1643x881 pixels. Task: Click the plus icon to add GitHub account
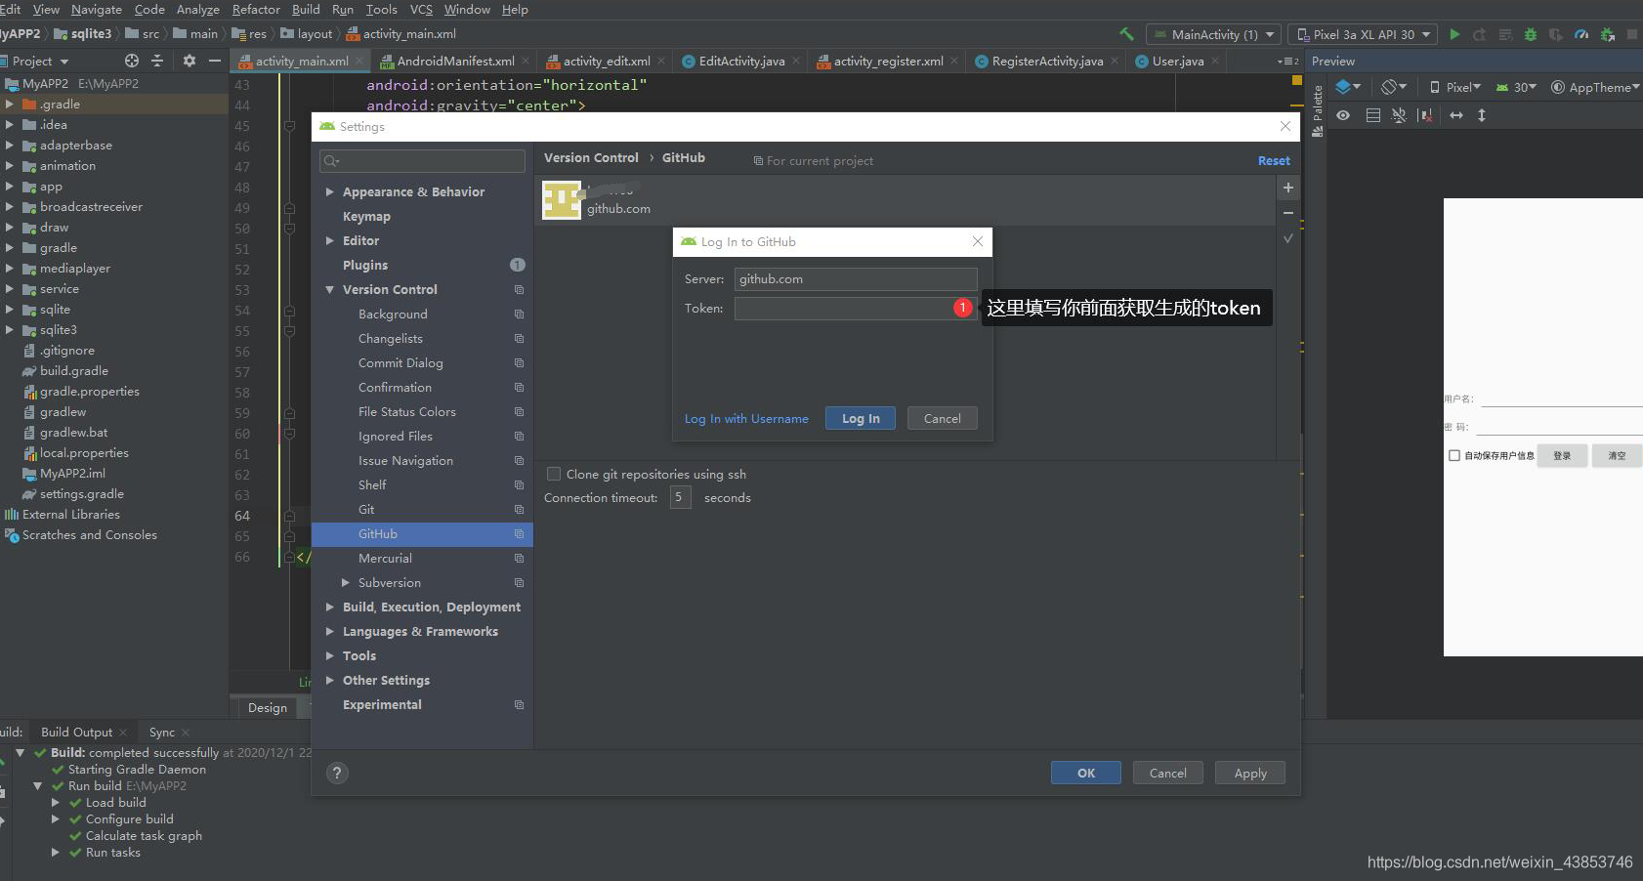click(1288, 188)
